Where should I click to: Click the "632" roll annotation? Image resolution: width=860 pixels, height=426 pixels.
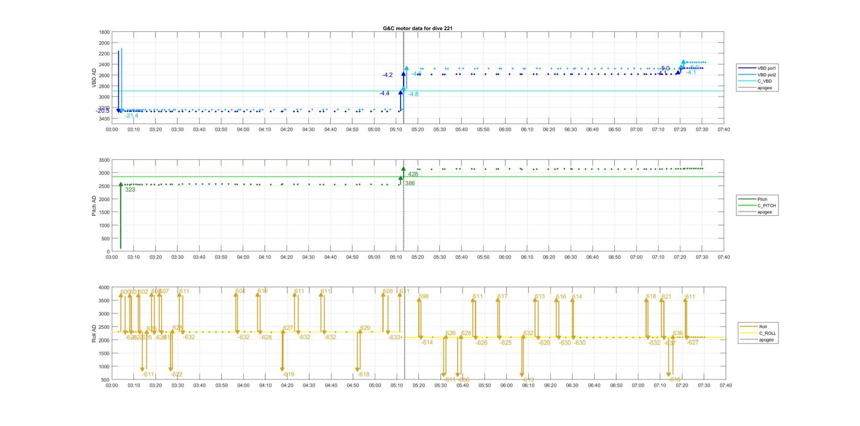[528, 333]
